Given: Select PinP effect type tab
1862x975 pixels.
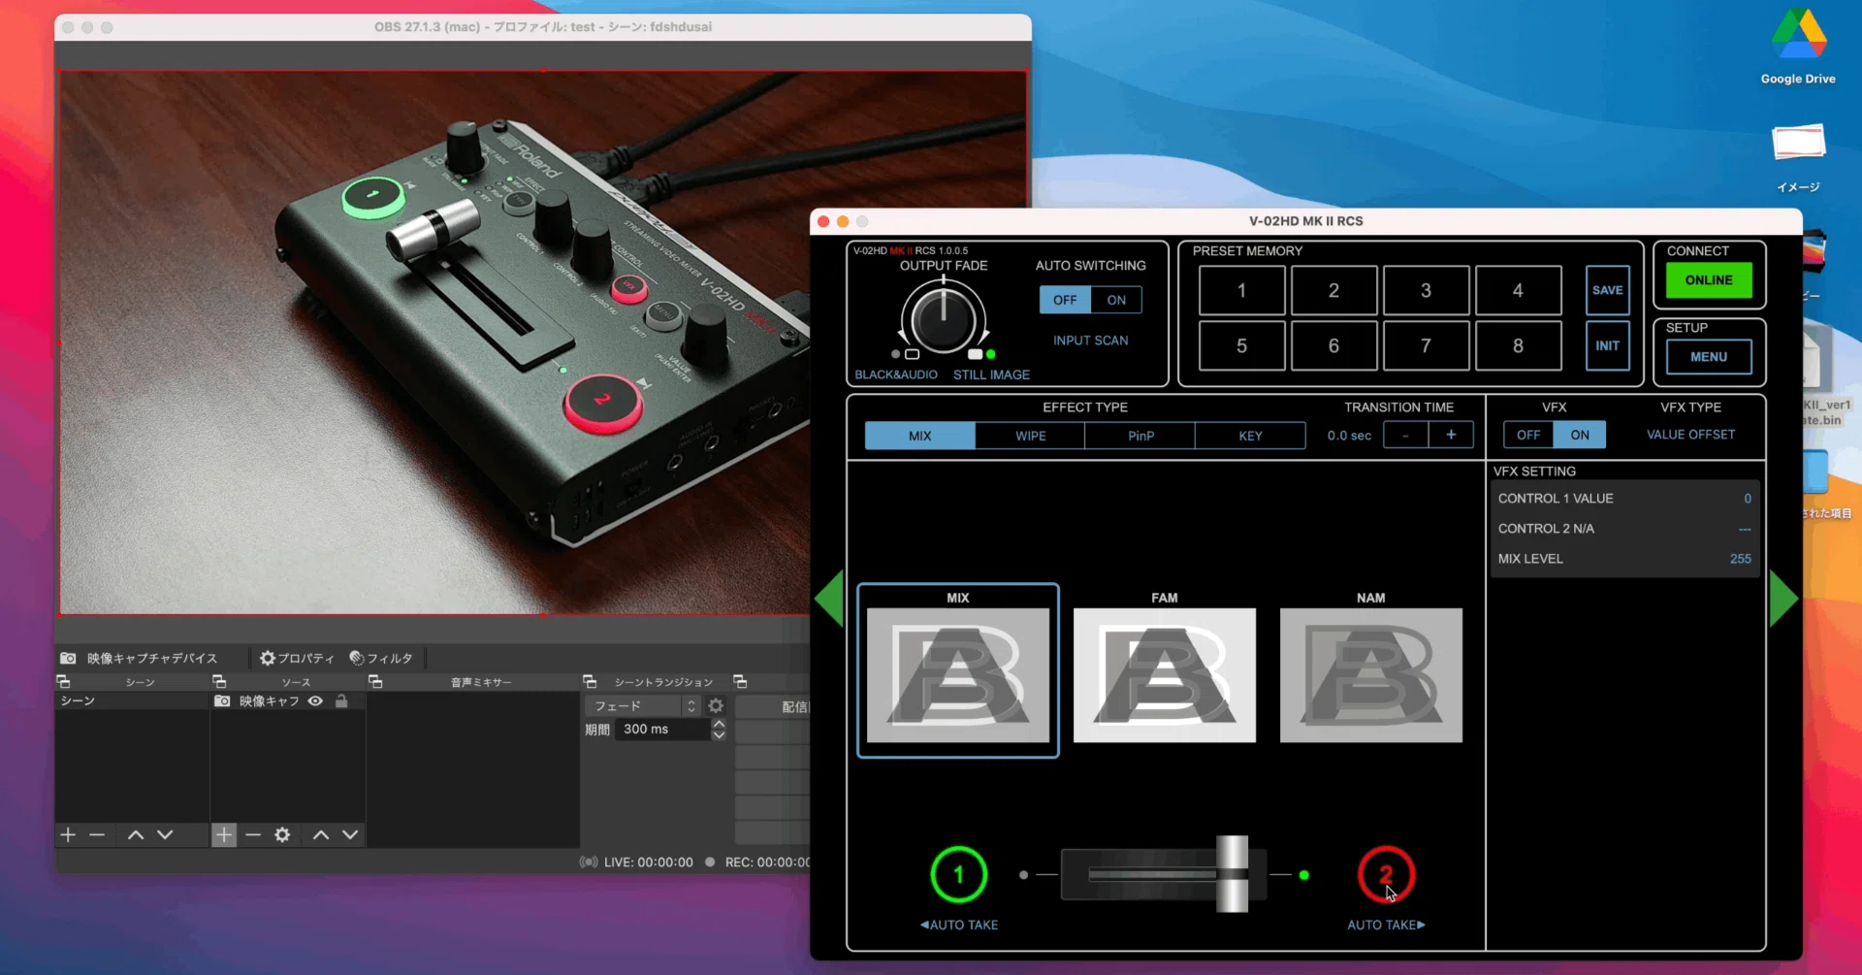Looking at the screenshot, I should click(x=1140, y=436).
